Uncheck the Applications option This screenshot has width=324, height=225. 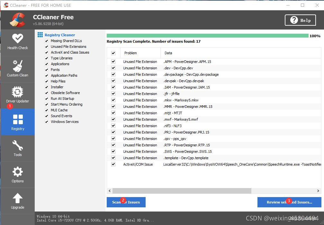pos(47,64)
